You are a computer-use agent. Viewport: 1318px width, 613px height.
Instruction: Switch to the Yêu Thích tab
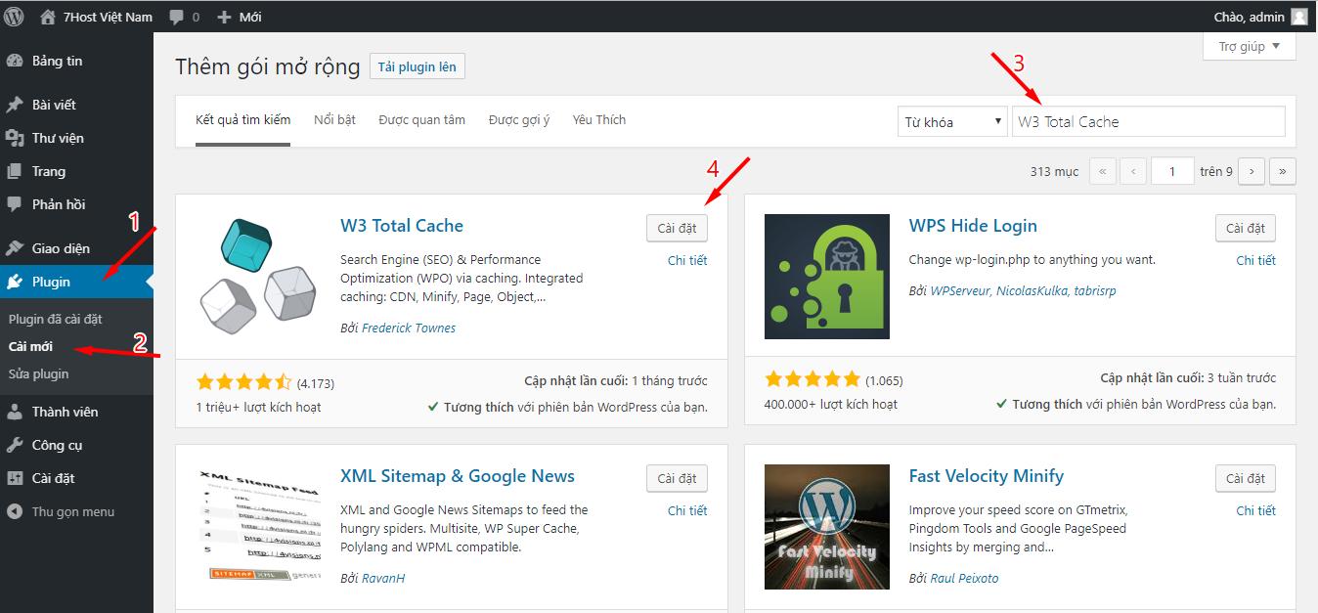pyautogui.click(x=599, y=120)
